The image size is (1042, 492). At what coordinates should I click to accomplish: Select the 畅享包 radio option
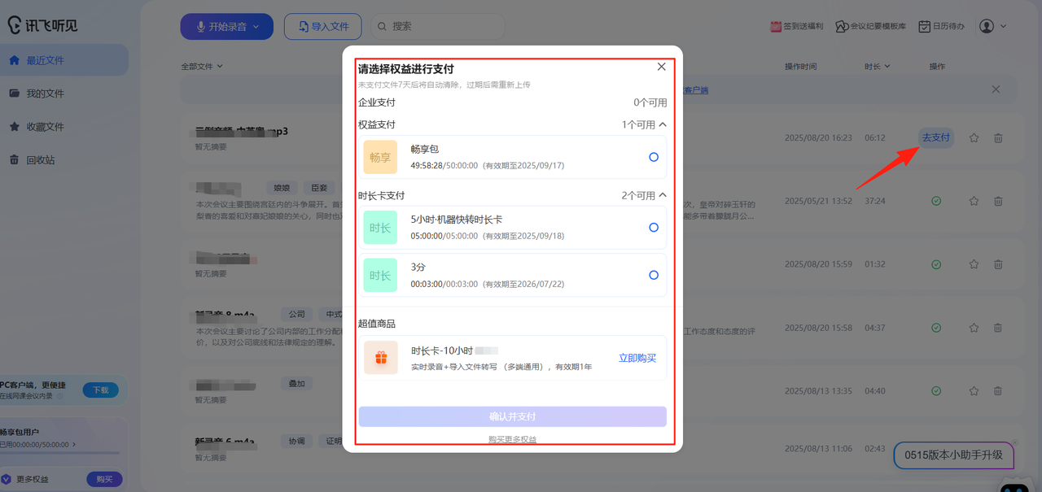653,157
